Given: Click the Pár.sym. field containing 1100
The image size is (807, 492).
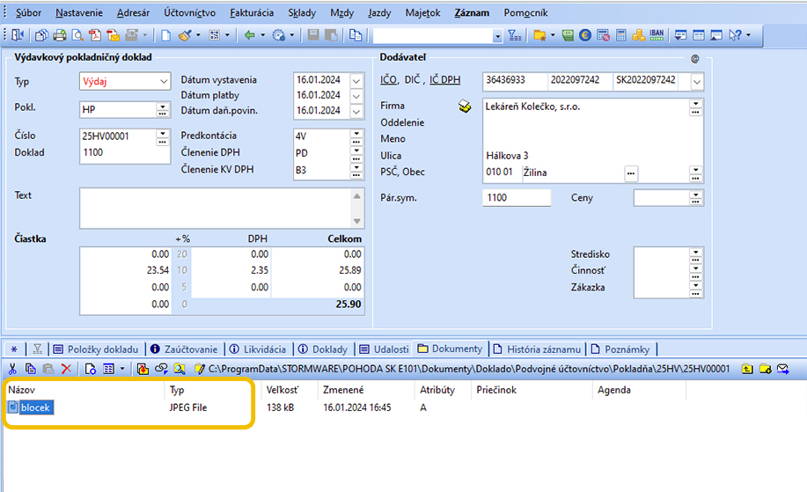Looking at the screenshot, I should coord(517,198).
